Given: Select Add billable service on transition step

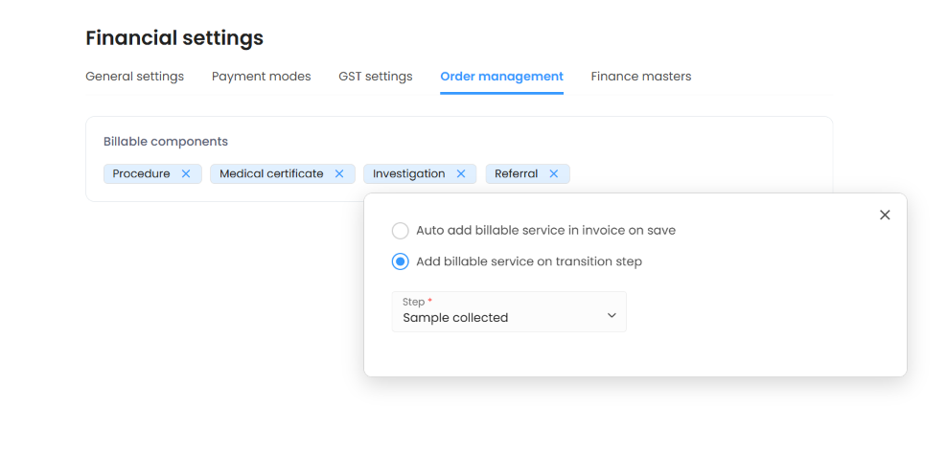Looking at the screenshot, I should coord(401,261).
